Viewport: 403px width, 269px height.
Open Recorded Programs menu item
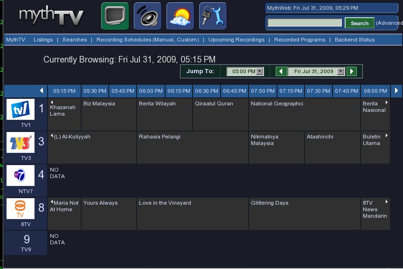tap(299, 40)
